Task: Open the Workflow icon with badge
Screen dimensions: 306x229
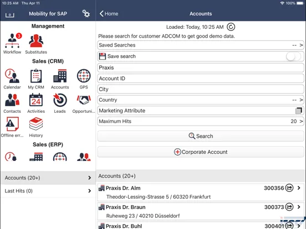Action: [x=12, y=40]
